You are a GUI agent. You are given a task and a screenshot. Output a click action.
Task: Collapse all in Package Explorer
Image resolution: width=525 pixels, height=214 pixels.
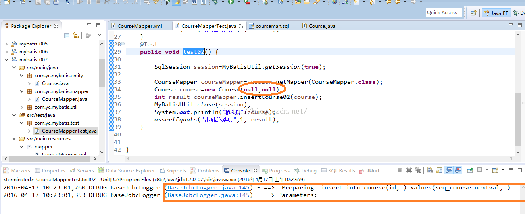[67, 36]
